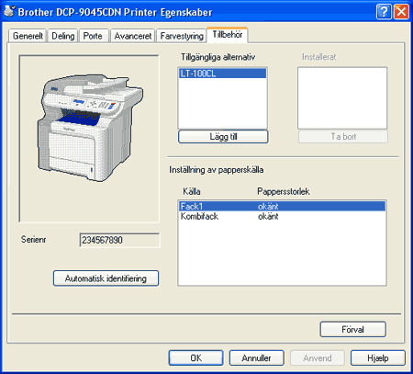Click inside the empty Installerat list
Viewport: 413px width, 374px height.
342,98
